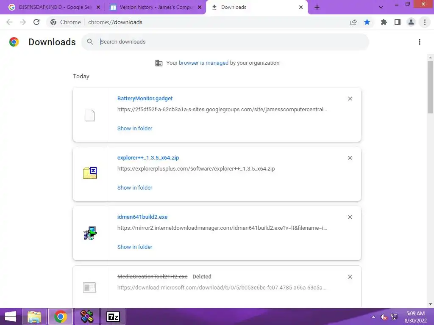Remove BatteryMonitor.gadget from the list
The width and height of the screenshot is (434, 325).
pos(350,99)
